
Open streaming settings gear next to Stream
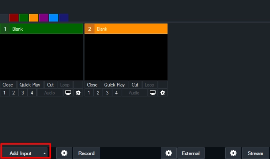[233, 153]
